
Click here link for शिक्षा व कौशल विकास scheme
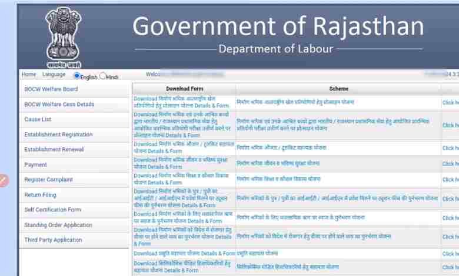click(x=451, y=180)
